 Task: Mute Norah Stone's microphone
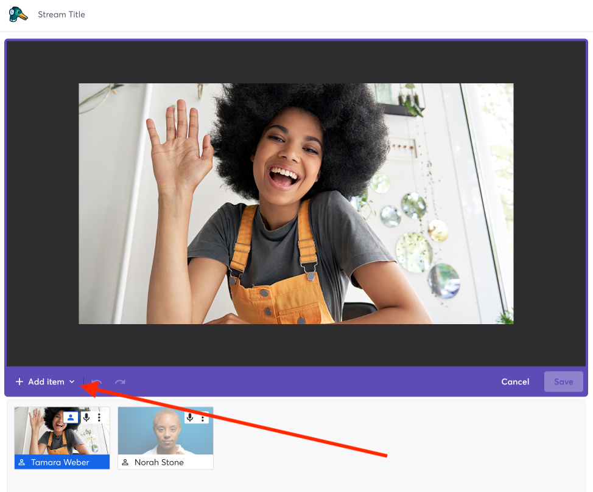[x=190, y=417]
